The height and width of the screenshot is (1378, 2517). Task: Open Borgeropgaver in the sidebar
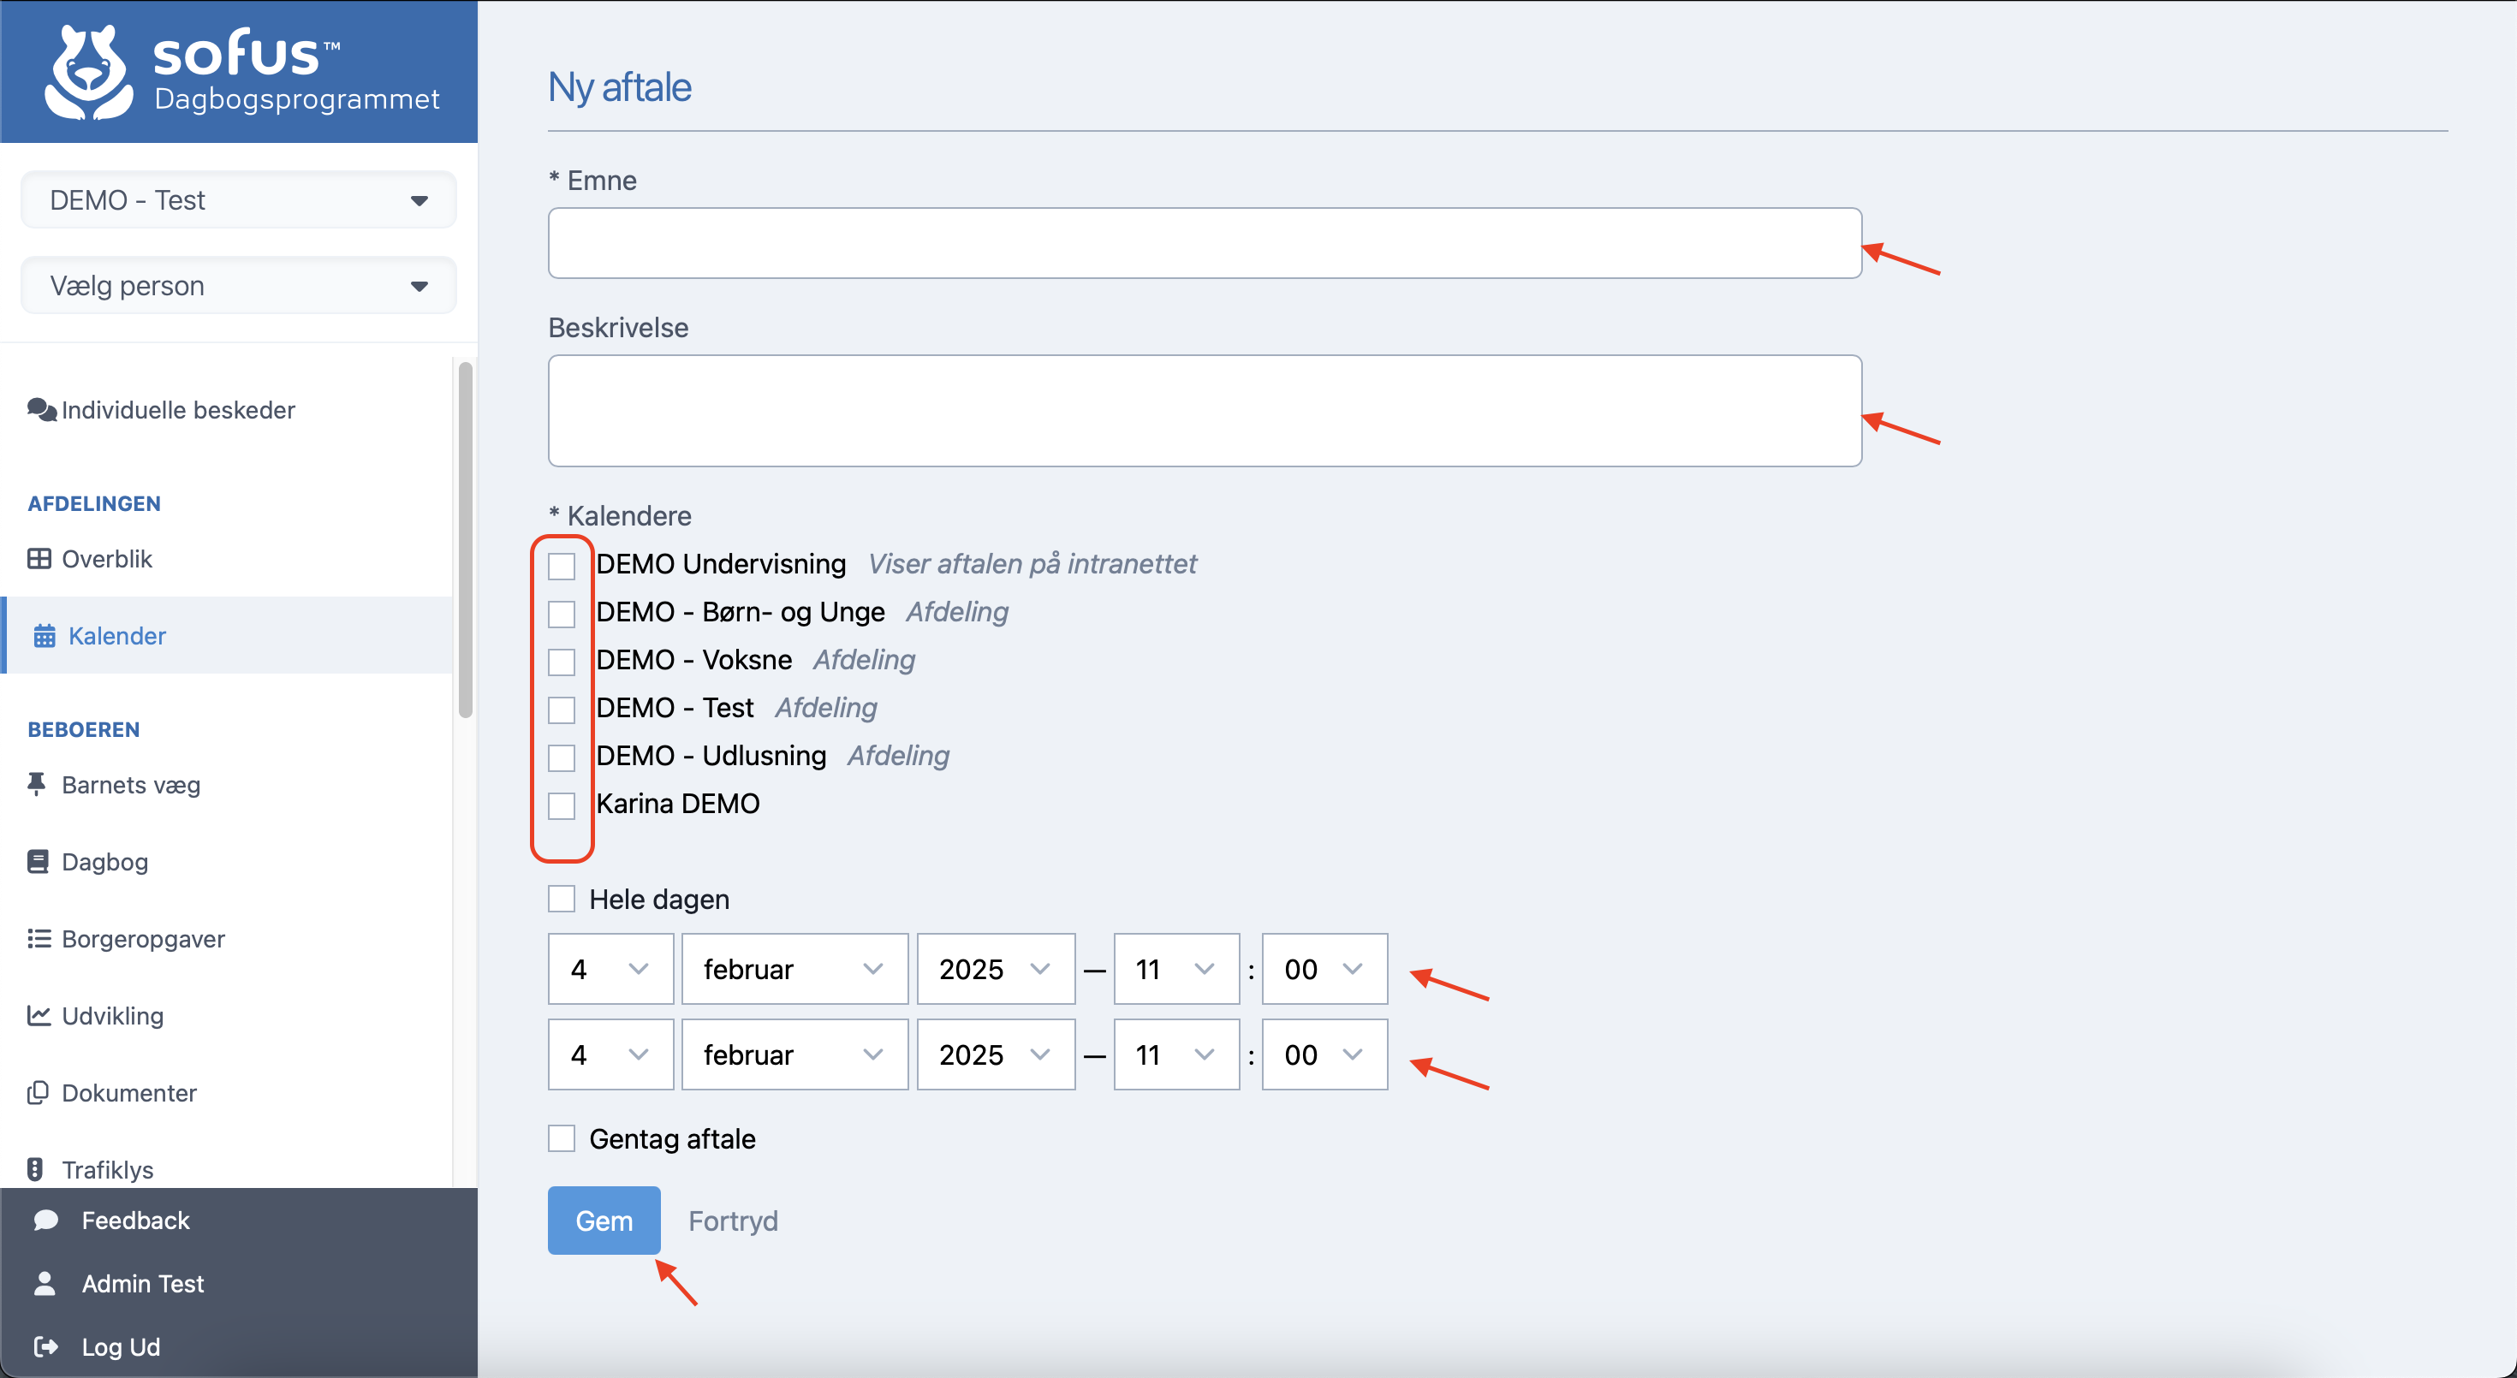pyautogui.click(x=143, y=939)
